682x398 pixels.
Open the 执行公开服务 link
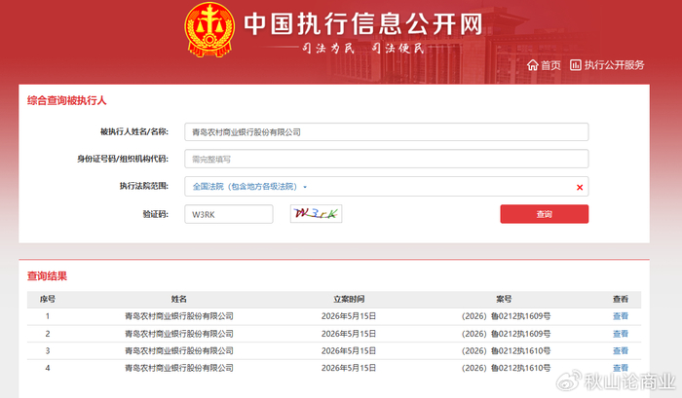607,65
